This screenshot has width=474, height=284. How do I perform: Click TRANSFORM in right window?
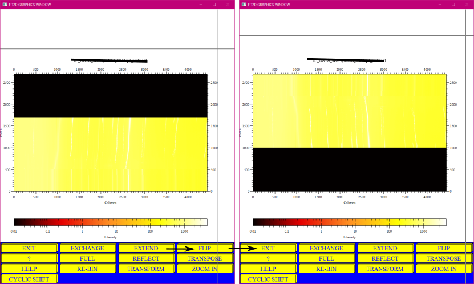(x=385, y=269)
